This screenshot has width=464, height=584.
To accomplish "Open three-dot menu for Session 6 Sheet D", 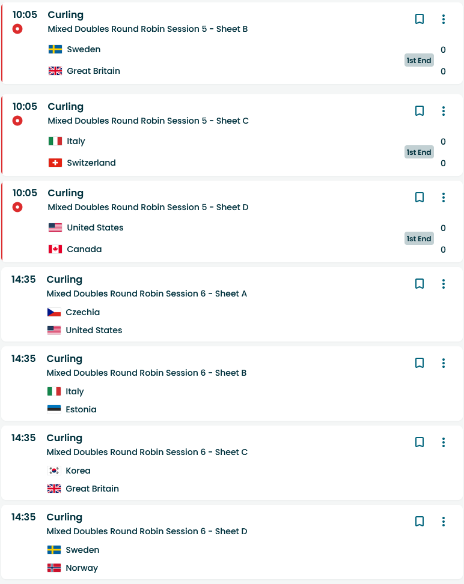I will click(x=444, y=522).
